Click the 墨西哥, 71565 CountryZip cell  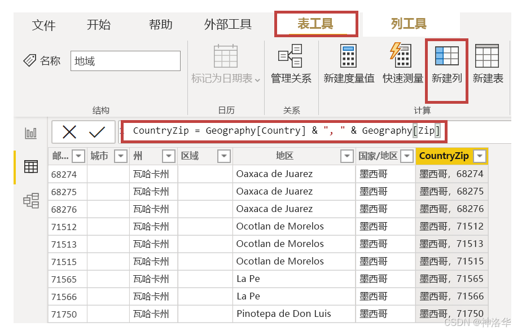(451, 279)
